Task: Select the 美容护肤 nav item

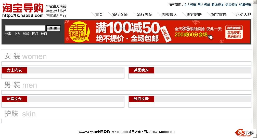Action: click(194, 14)
